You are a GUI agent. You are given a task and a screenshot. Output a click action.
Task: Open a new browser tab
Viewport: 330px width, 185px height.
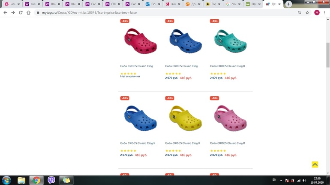288,4
